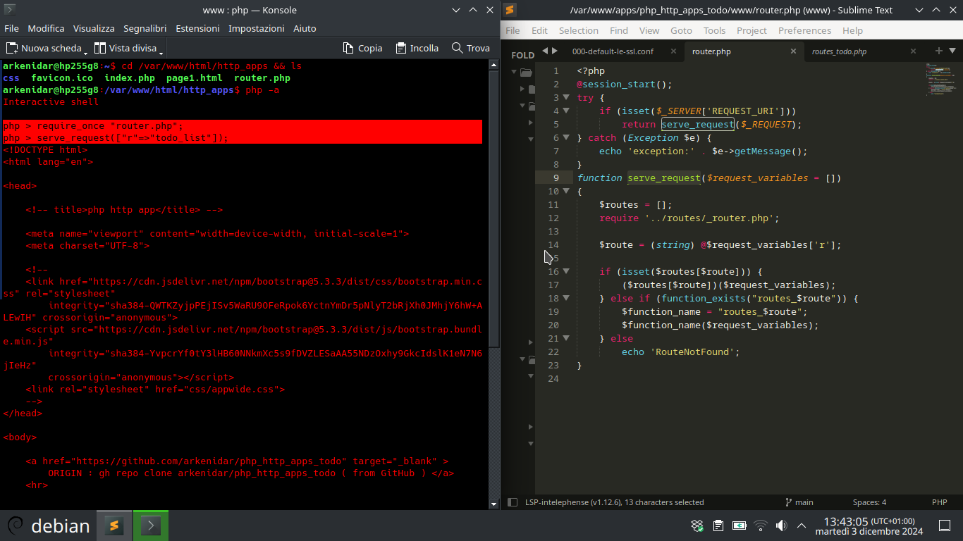Click Konsole scrollbar down arrow
This screenshot has width=963, height=541.
point(494,504)
